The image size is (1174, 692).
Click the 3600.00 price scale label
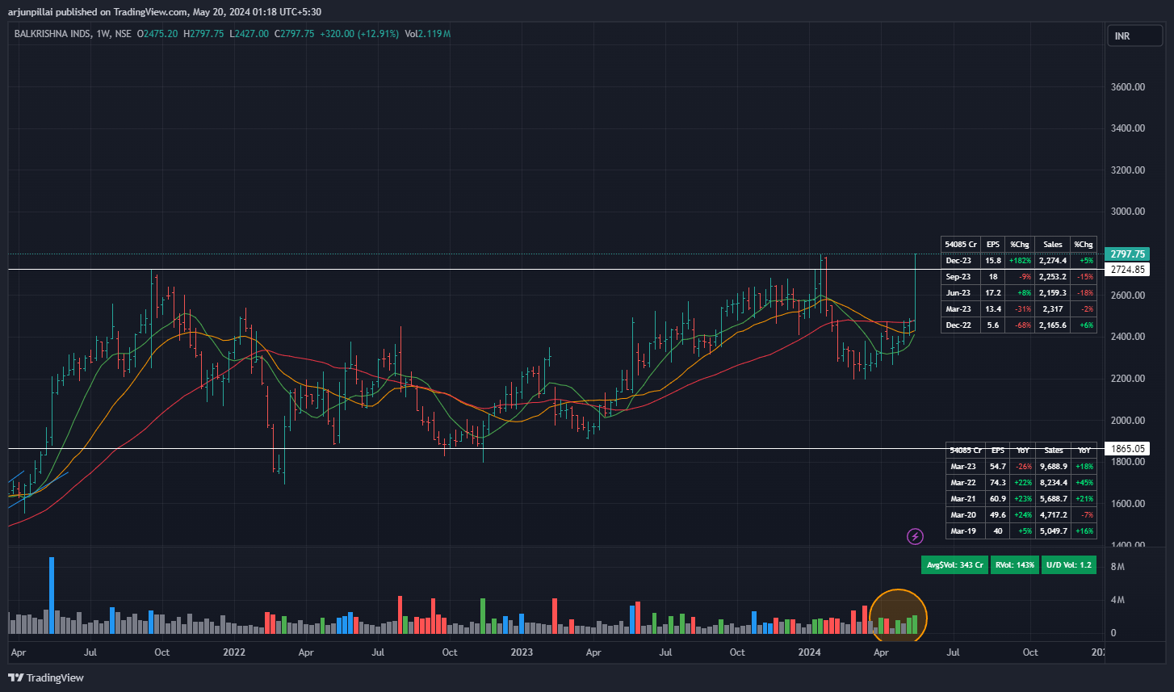(1128, 86)
